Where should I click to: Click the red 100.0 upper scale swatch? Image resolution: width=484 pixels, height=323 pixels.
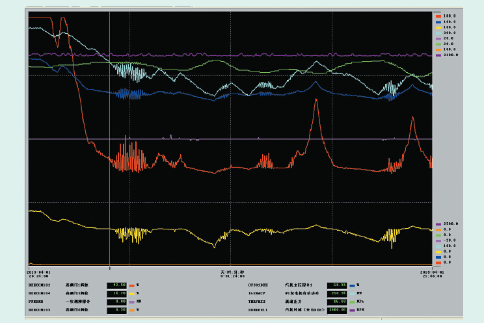[438, 16]
